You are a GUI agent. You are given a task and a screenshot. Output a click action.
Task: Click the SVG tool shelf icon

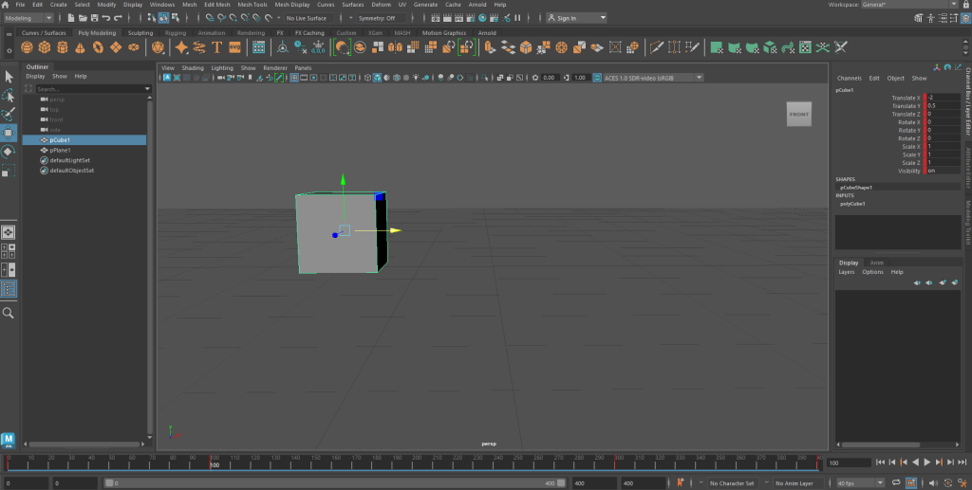tap(234, 46)
